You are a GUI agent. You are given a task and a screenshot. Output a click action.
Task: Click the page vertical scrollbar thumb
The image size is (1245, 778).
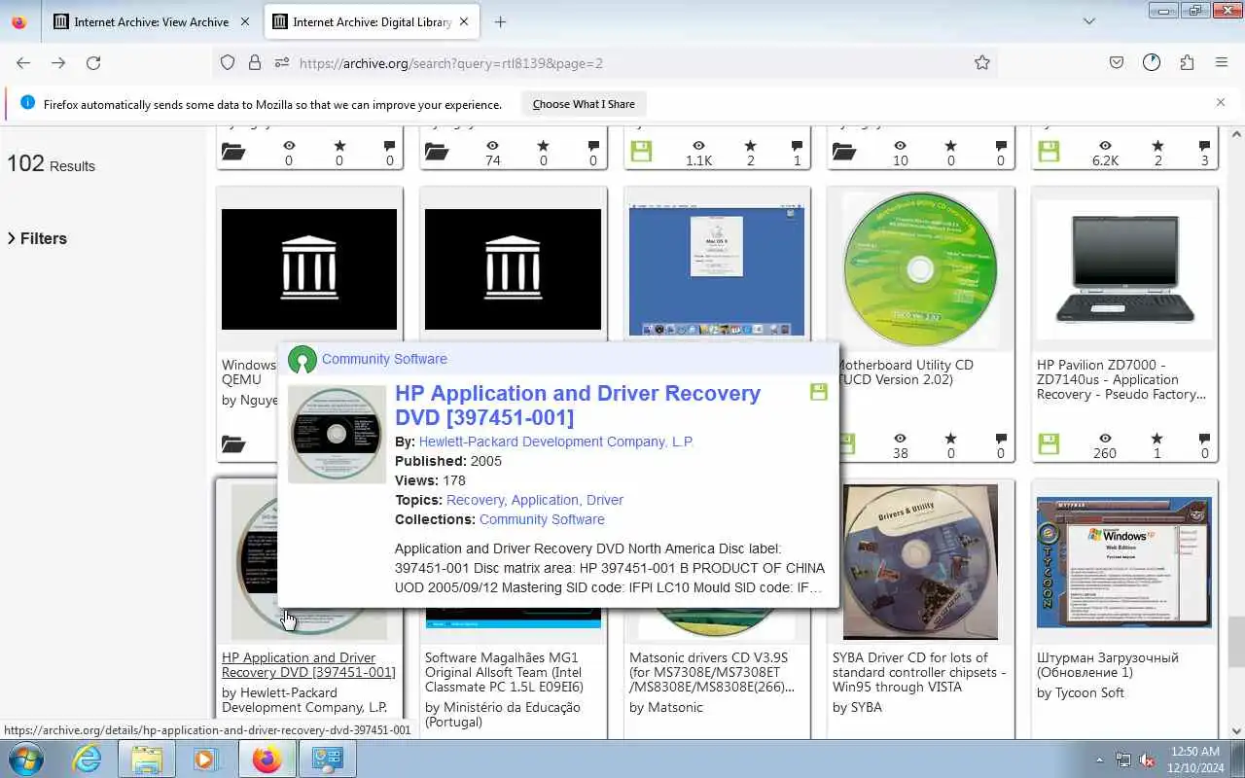pos(1236,642)
